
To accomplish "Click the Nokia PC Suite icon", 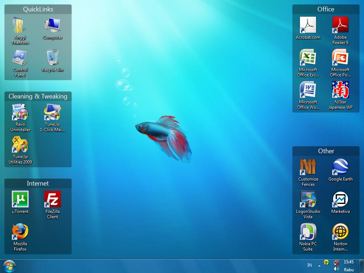I will pyautogui.click(x=308, y=232).
